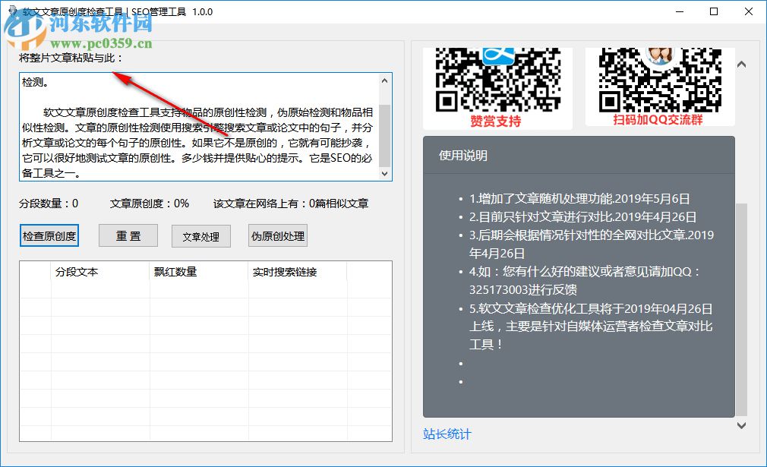
Task: Click the article text box scrollbar thumb
Action: pos(385,136)
